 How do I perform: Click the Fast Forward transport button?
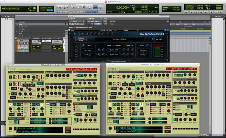pyautogui.click(x=201, y=13)
